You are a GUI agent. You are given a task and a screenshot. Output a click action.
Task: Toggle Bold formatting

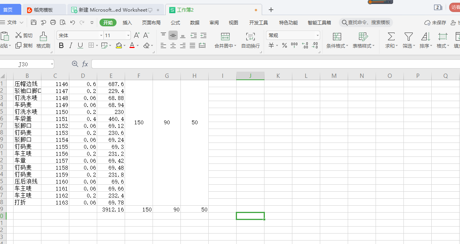click(x=61, y=45)
